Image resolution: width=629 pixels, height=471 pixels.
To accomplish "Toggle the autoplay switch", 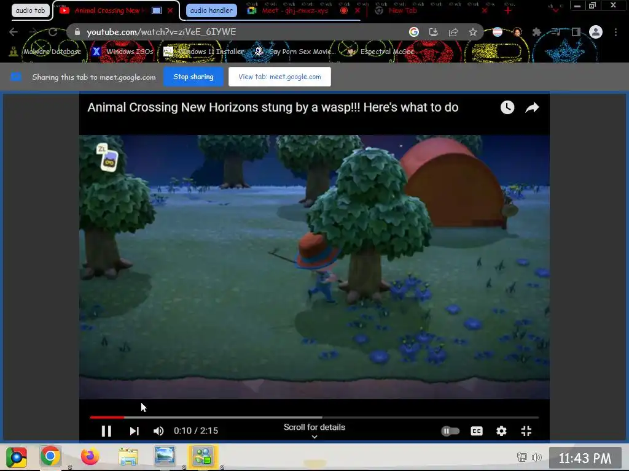I will tap(450, 431).
